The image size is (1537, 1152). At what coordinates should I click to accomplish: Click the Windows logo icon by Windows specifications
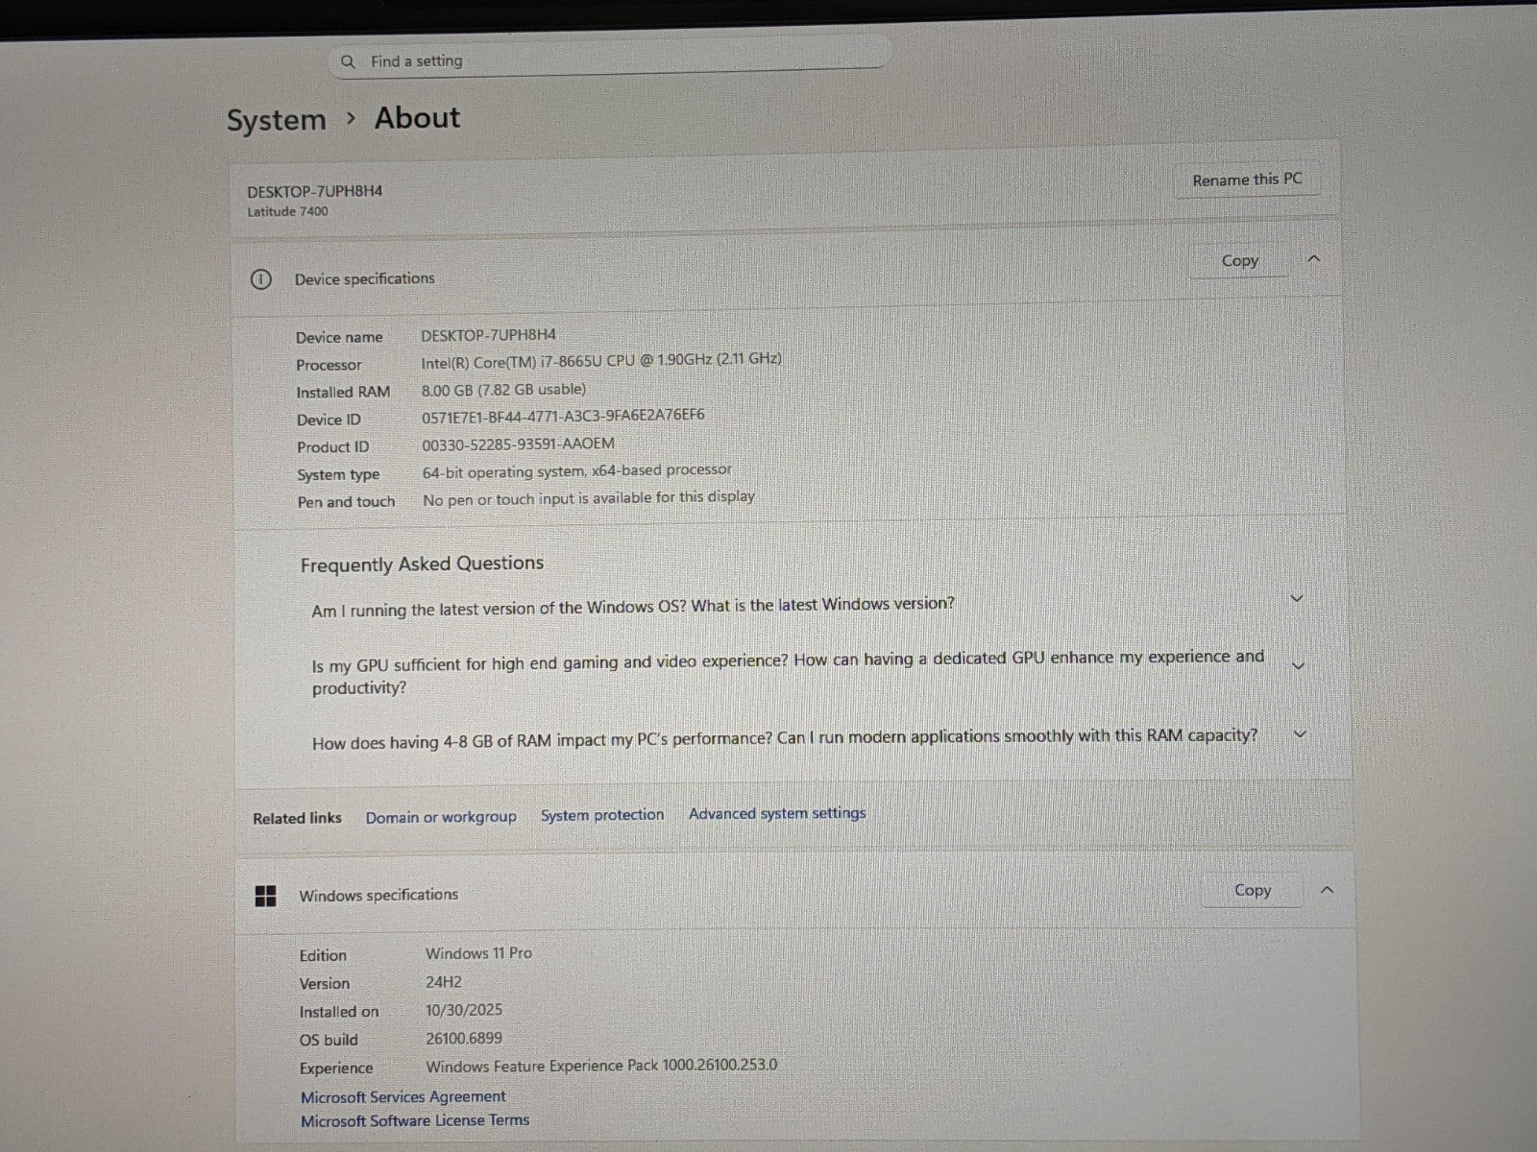[x=266, y=896]
